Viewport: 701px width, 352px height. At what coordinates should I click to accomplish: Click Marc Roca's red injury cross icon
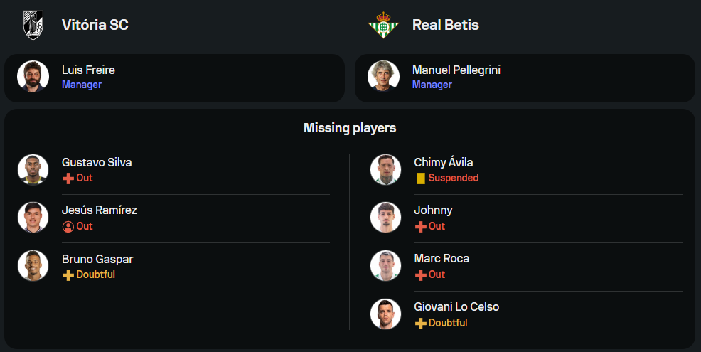(421, 275)
